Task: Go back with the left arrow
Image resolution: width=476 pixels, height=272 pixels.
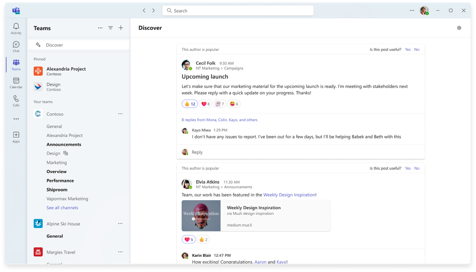Action: pyautogui.click(x=144, y=10)
